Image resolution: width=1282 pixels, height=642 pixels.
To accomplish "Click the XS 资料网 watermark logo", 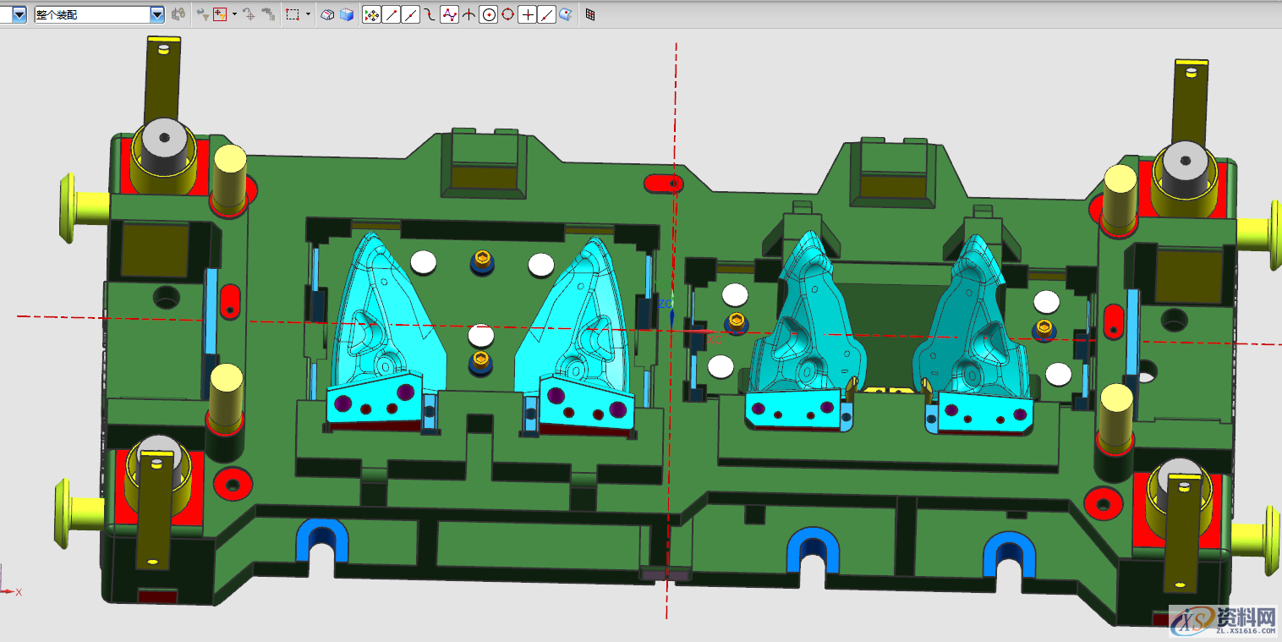I will click(1223, 622).
